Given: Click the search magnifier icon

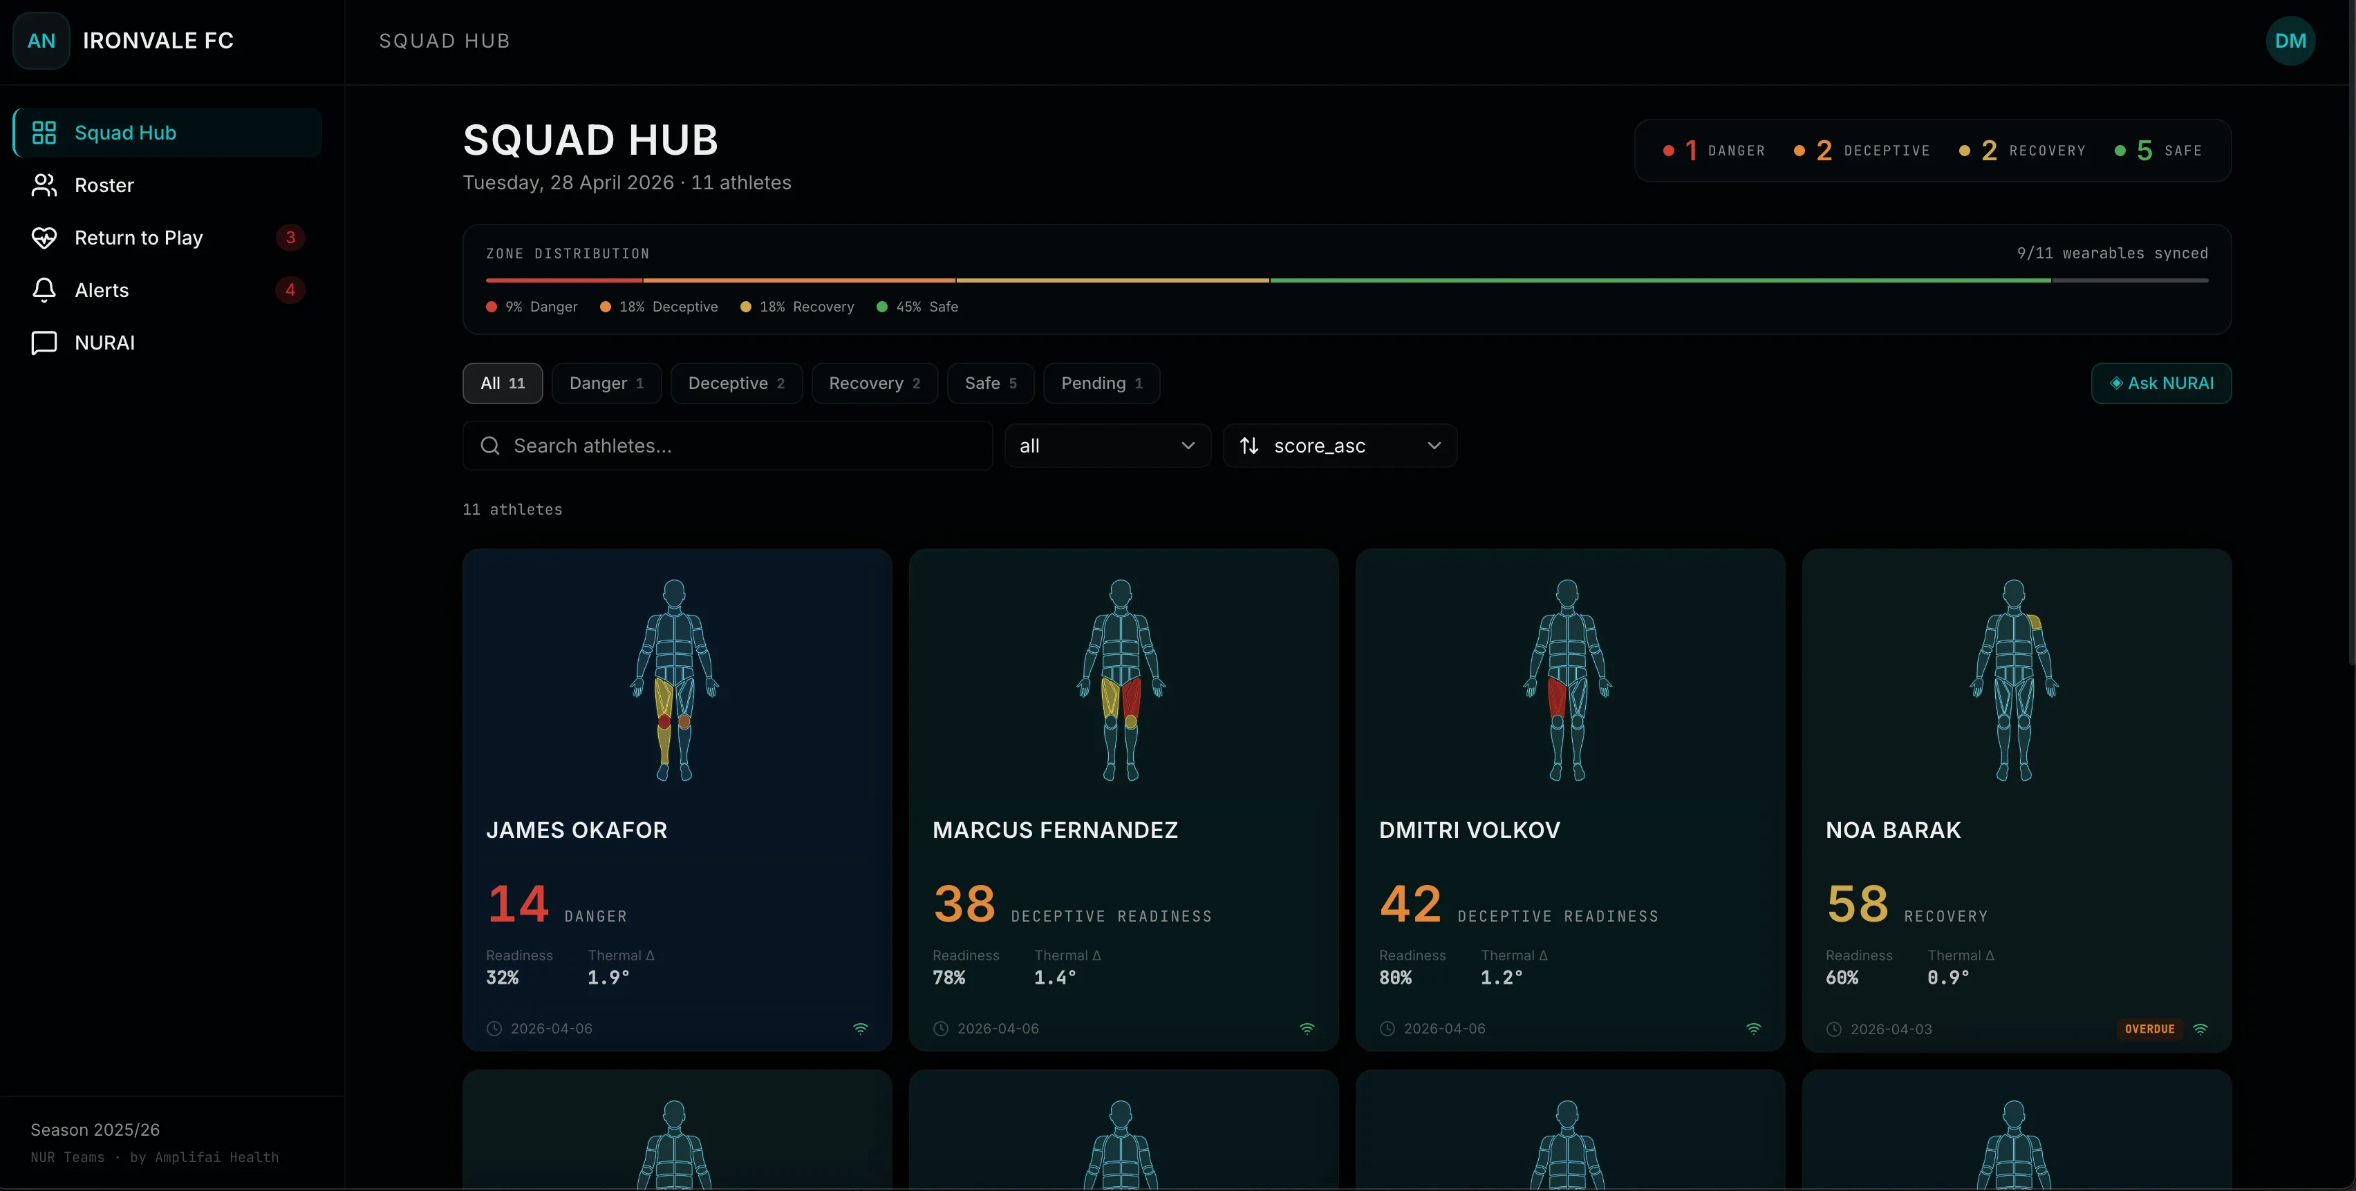Looking at the screenshot, I should tap(490, 446).
